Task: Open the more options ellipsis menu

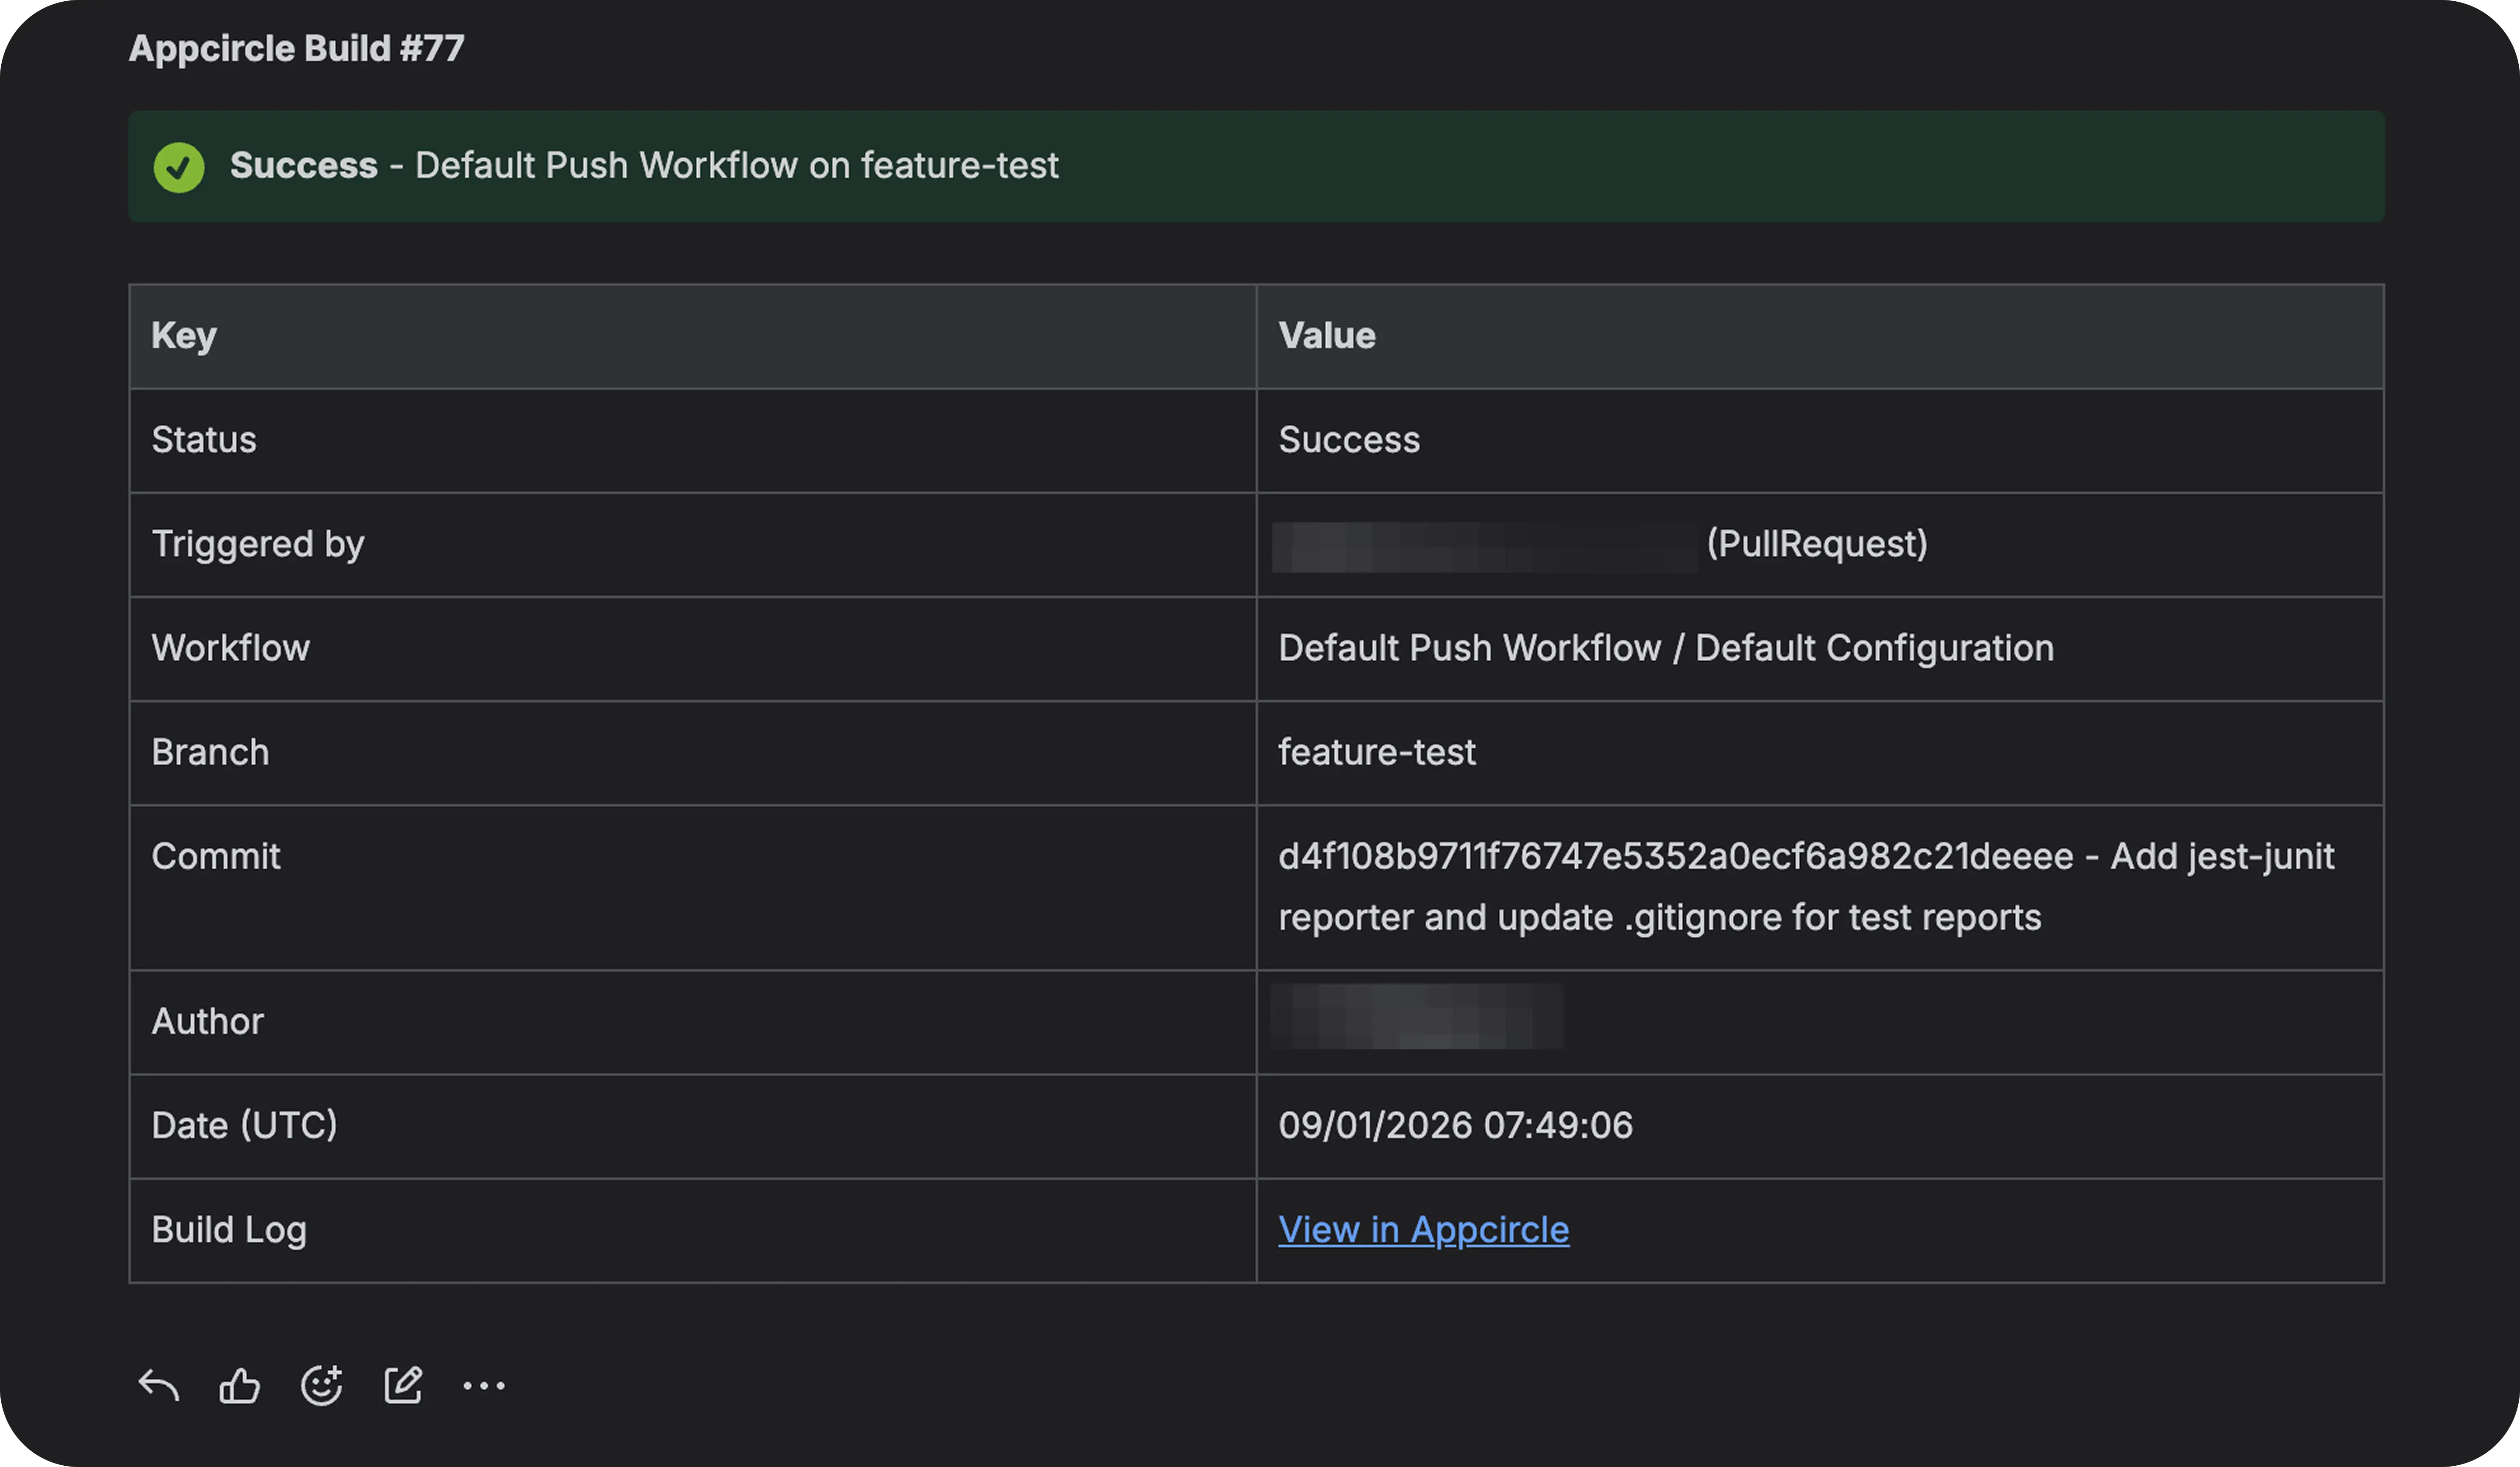Action: coord(484,1386)
